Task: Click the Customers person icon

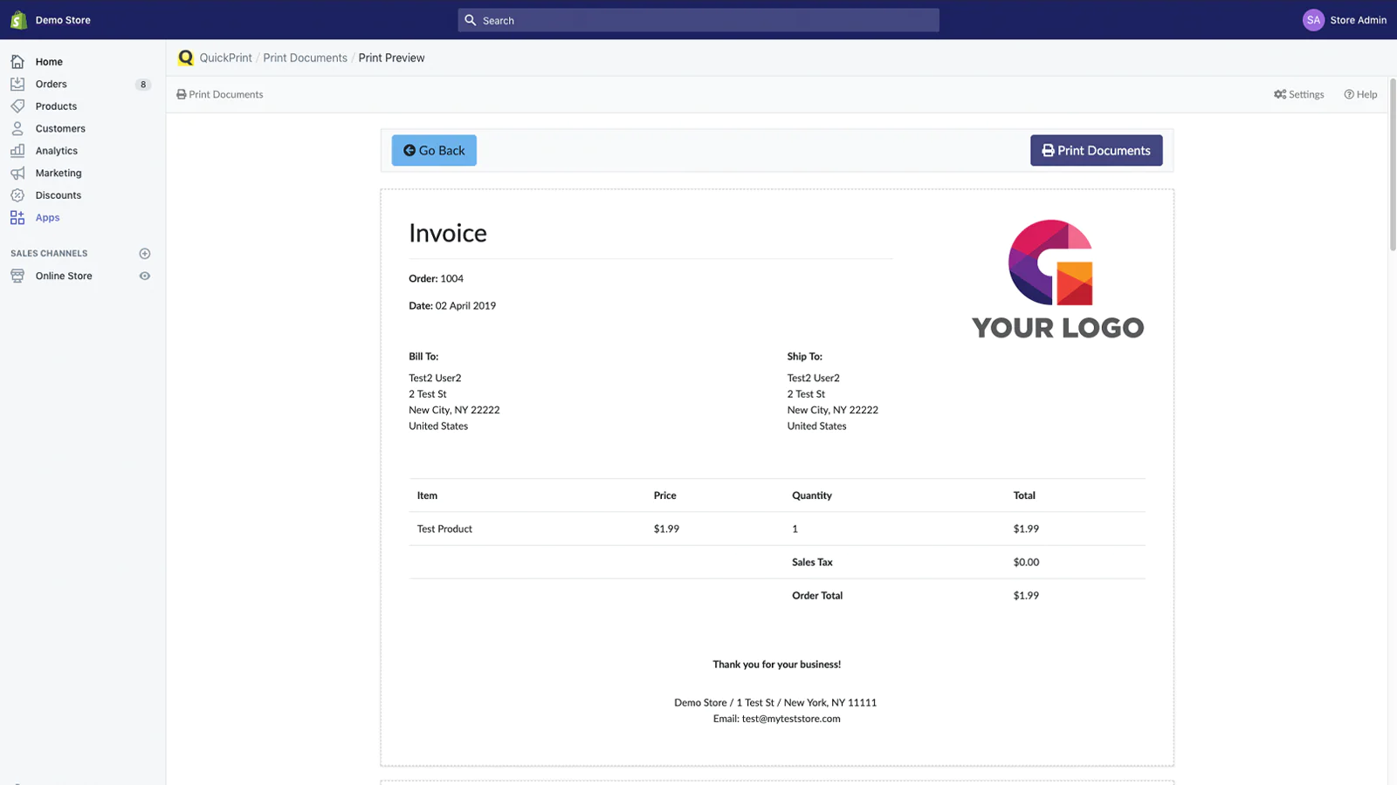Action: coord(17,128)
